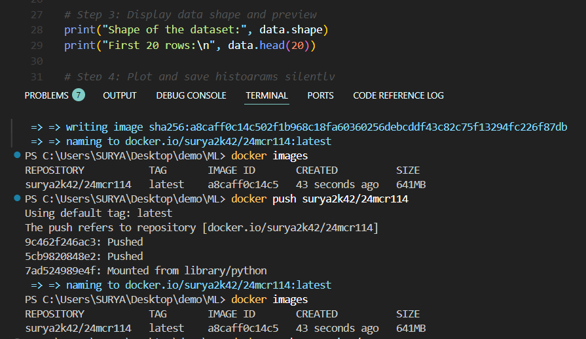The width and height of the screenshot is (586, 339).
Task: Click '5cb9820848e2: Pushed' line
Action: point(84,256)
